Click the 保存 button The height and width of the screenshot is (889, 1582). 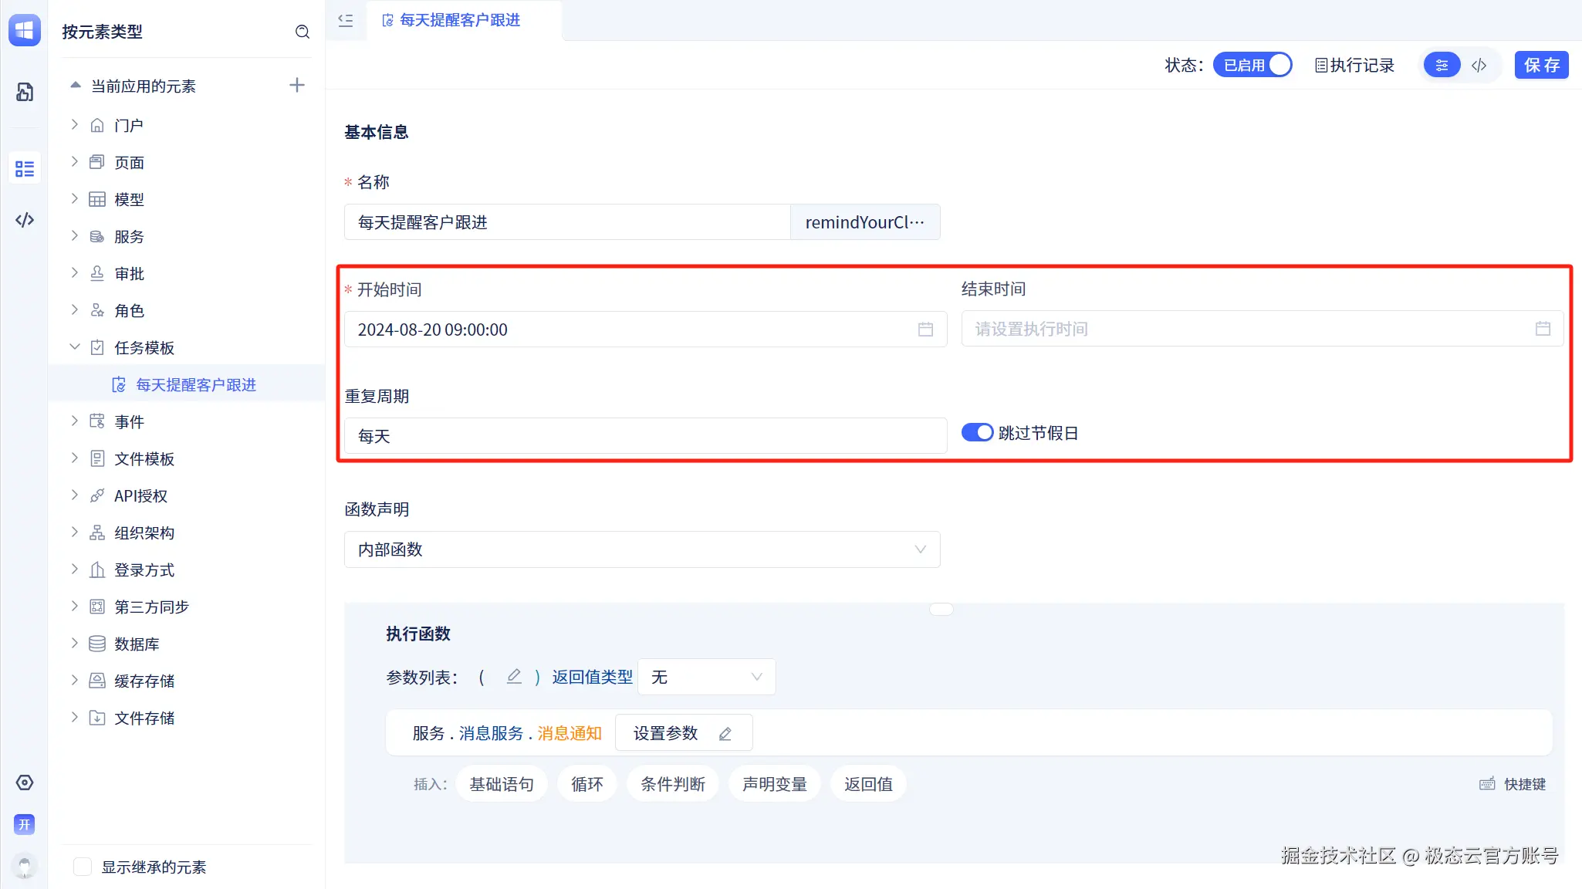tap(1541, 65)
